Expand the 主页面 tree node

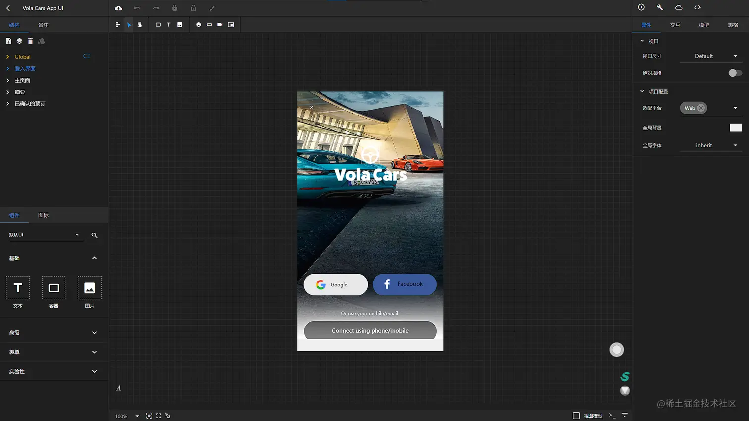(x=8, y=80)
